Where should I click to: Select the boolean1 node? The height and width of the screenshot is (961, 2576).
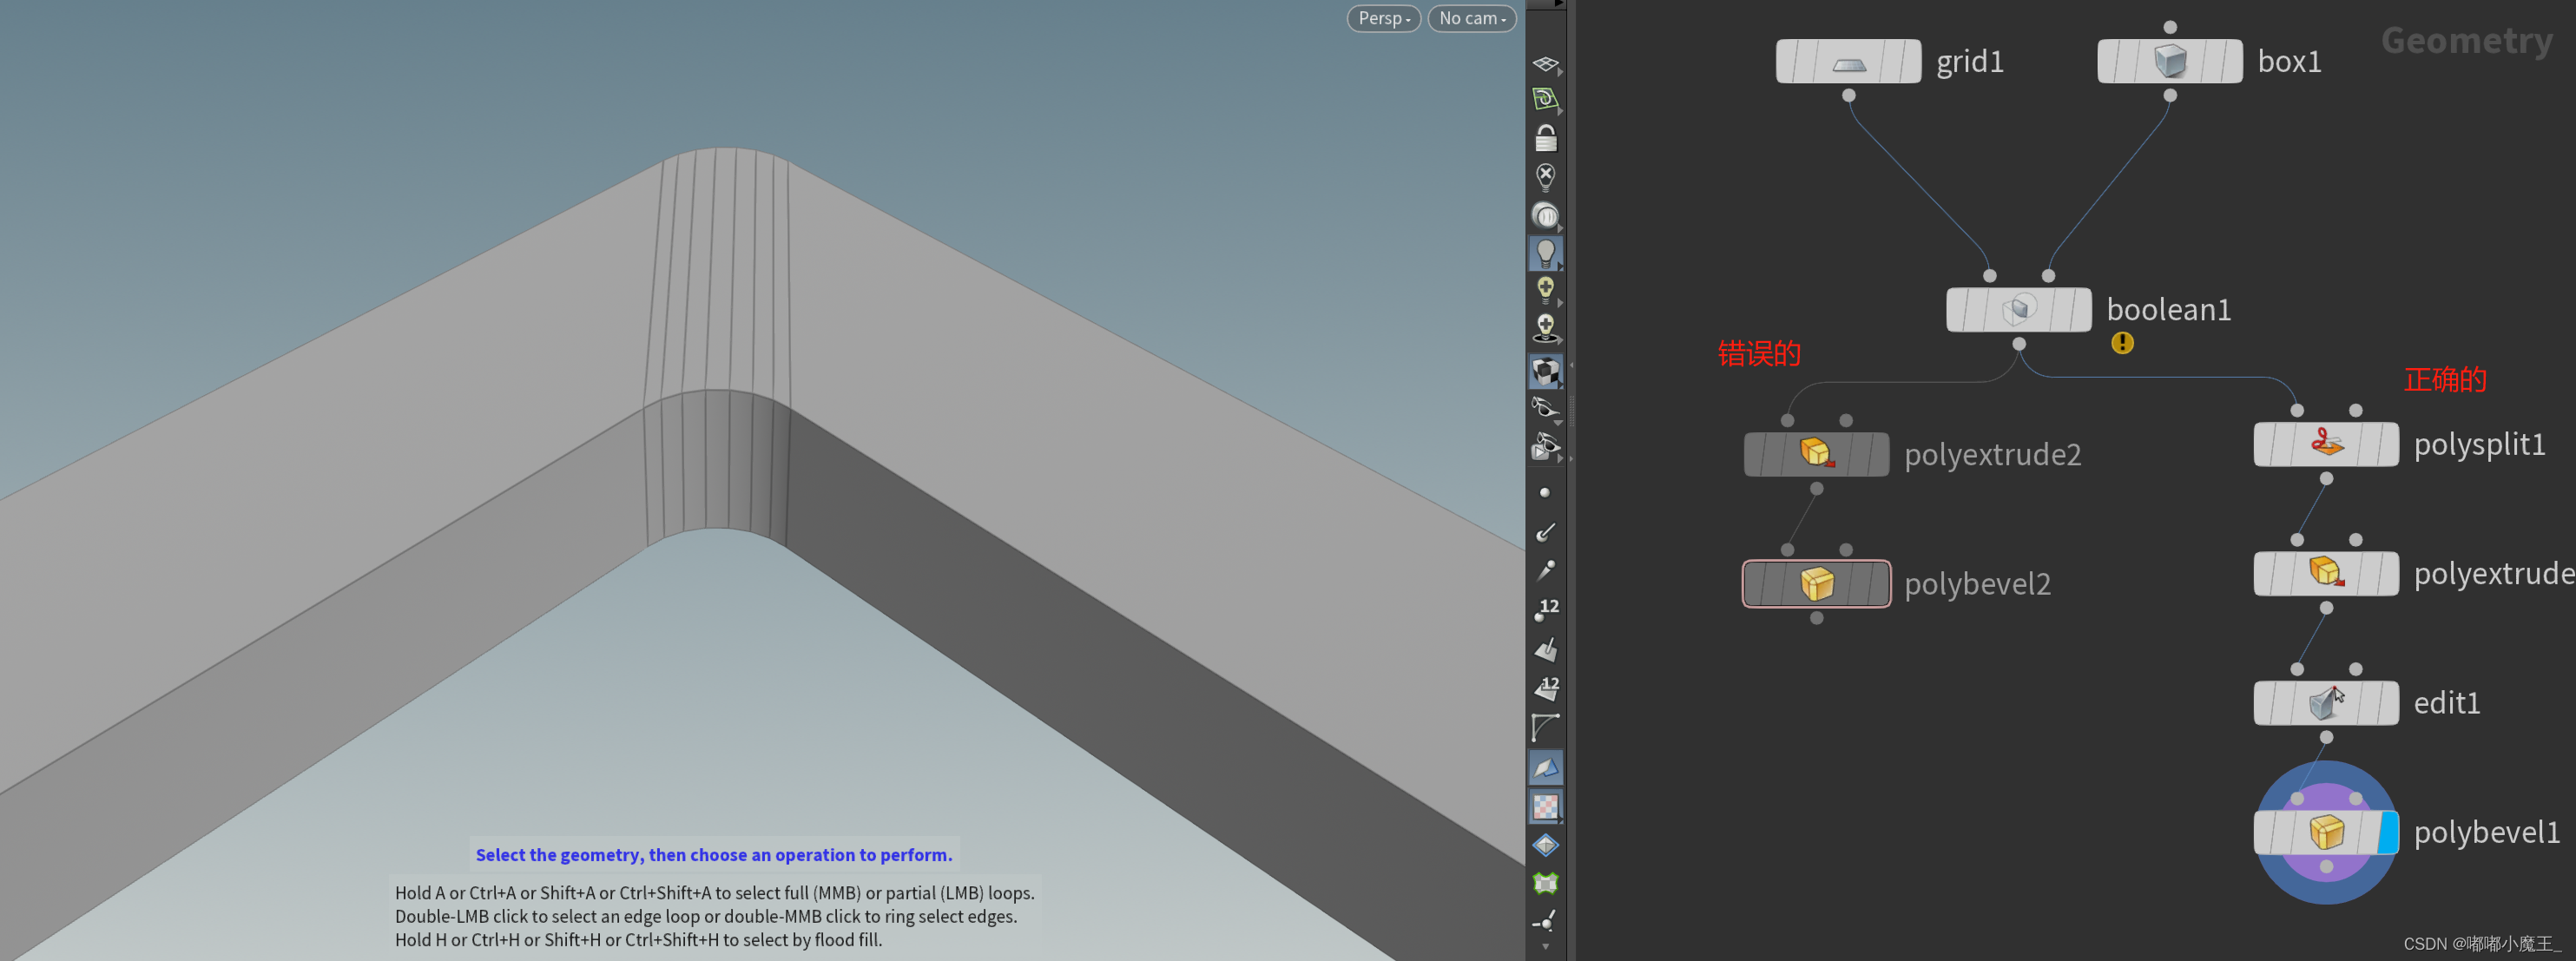coord(2017,309)
